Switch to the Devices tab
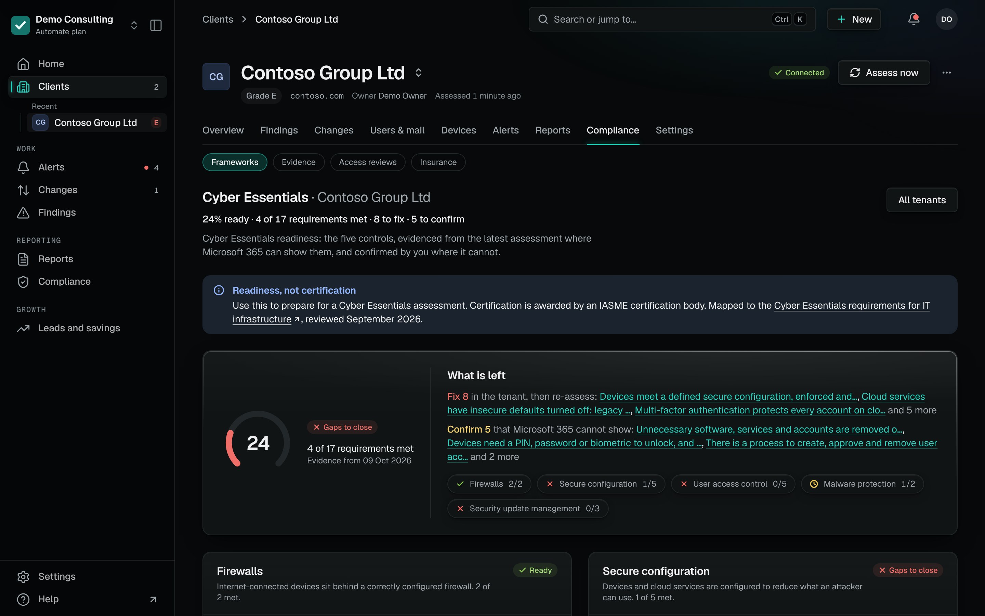Screen dimensions: 985x616 click(x=458, y=130)
